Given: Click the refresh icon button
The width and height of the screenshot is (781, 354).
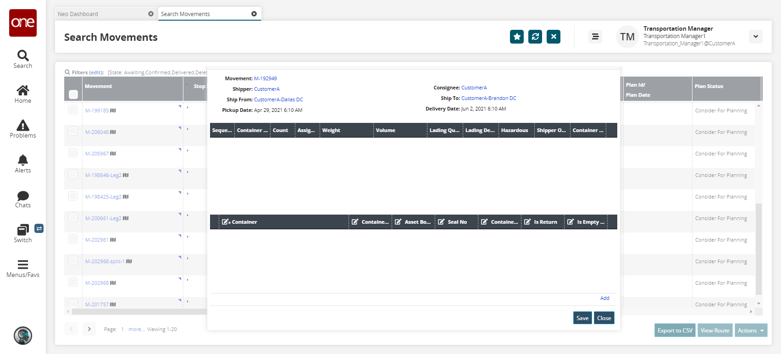Looking at the screenshot, I should tap(535, 37).
